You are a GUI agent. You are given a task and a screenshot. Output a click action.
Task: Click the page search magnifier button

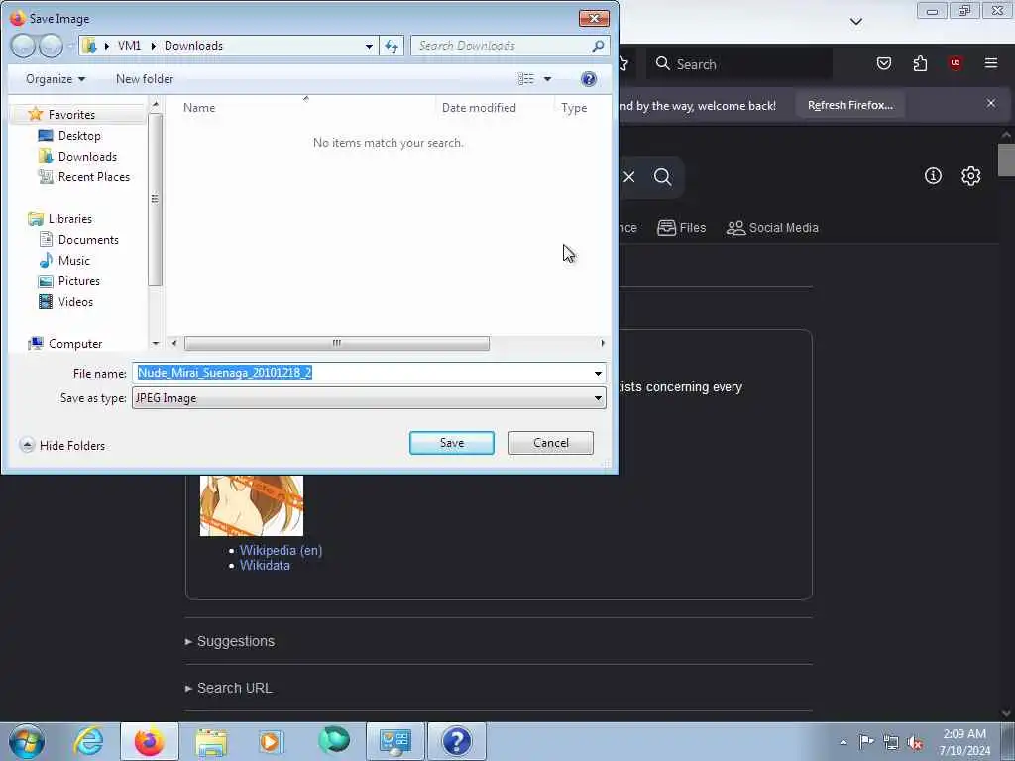pos(662,176)
